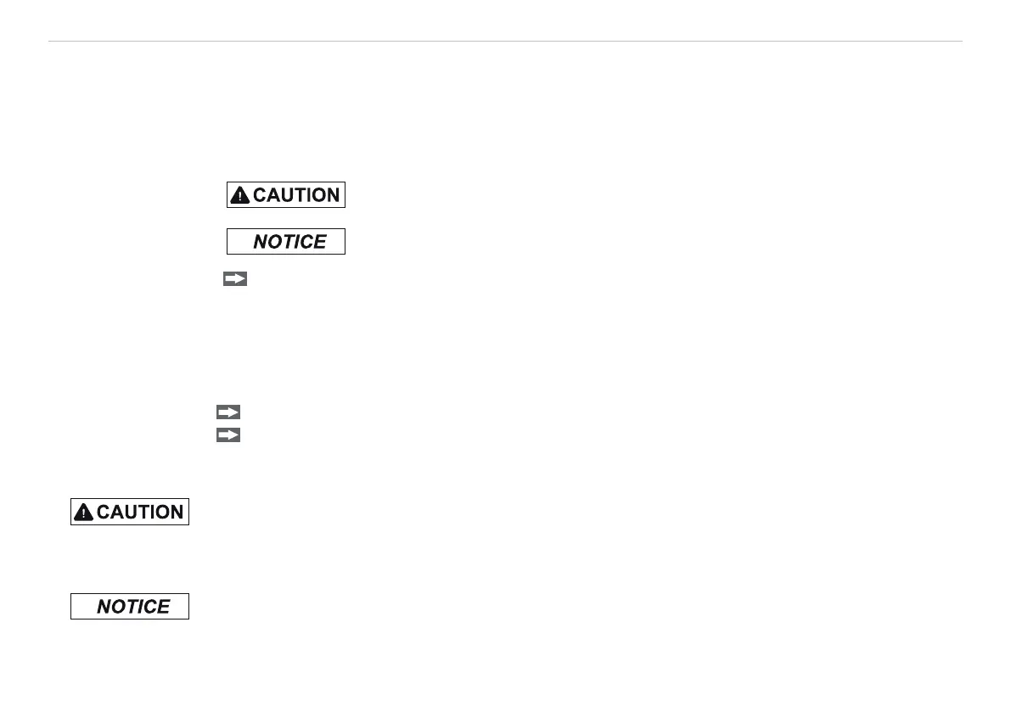Image resolution: width=1011 pixels, height=712 pixels.
Task: Click warning triangle in the indented CAUTION label
Action: 240,195
